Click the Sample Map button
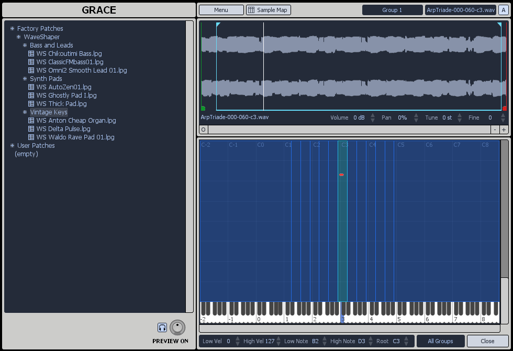The image size is (513, 351). click(268, 10)
